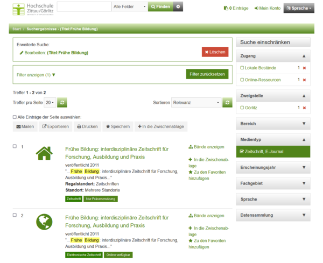Toggle 'Alle Einträge der Seite auswählen' checkbox
323x263 pixels.
point(15,117)
